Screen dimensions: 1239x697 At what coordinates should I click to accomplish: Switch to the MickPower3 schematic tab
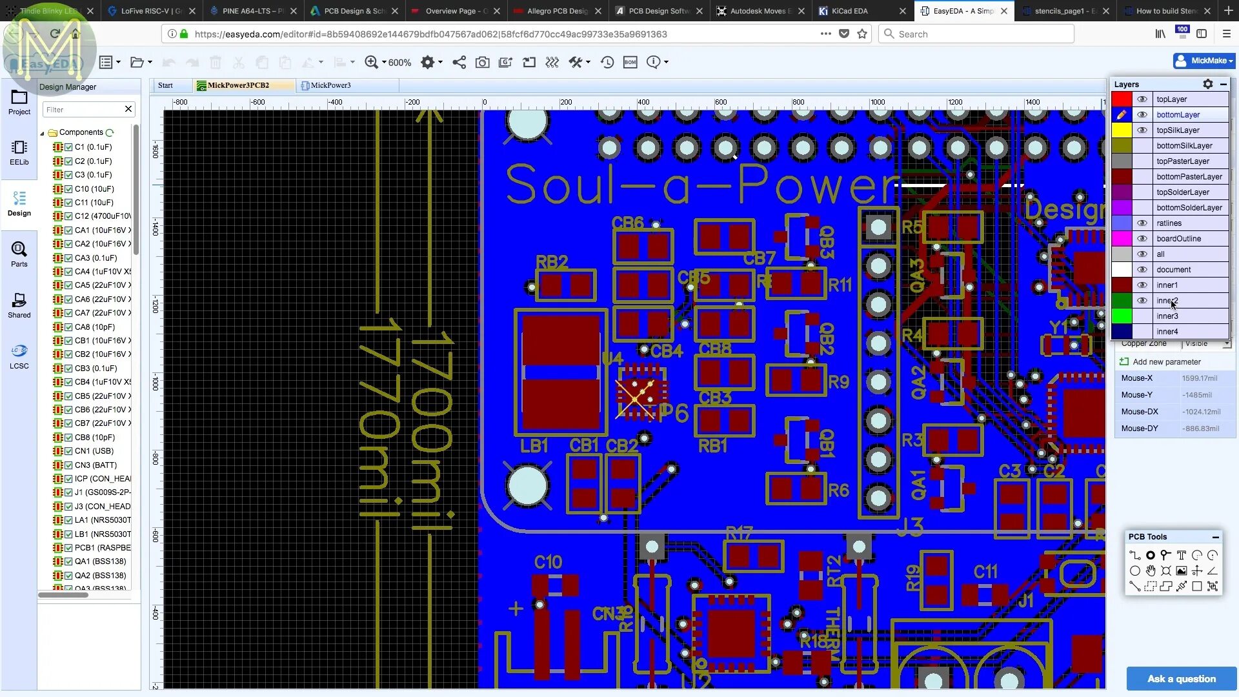(x=330, y=85)
